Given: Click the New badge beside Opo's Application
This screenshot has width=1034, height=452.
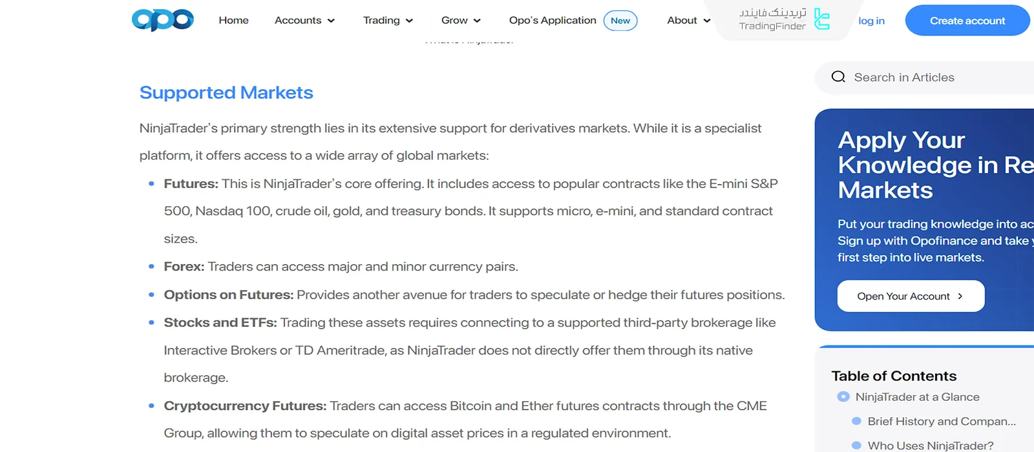Looking at the screenshot, I should point(620,21).
